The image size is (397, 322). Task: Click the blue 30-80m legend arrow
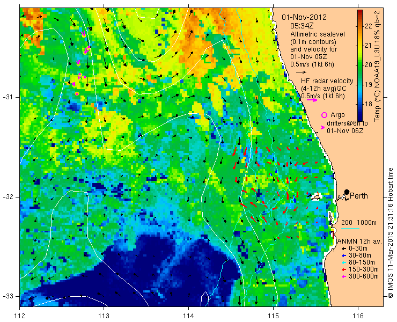coord(344,255)
